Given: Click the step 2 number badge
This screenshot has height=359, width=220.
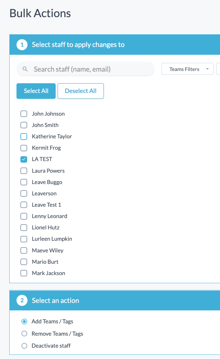Looking at the screenshot, I should 22,300.
